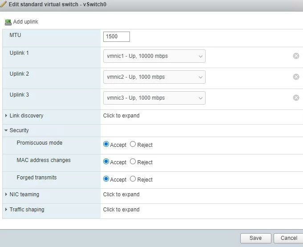Viewport: 303px width, 247px height.
Task: Click 'Click to expand' beside Link discovery
Action: 121,116
